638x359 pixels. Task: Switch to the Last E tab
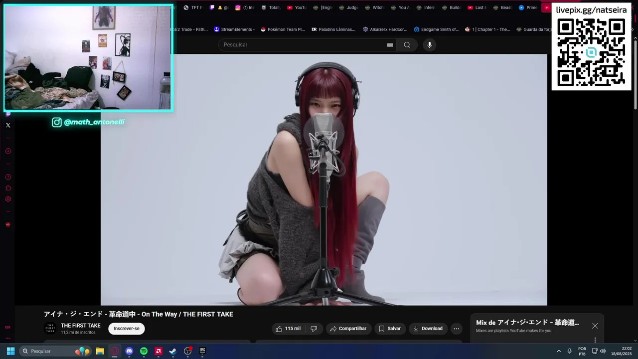tap(477, 7)
